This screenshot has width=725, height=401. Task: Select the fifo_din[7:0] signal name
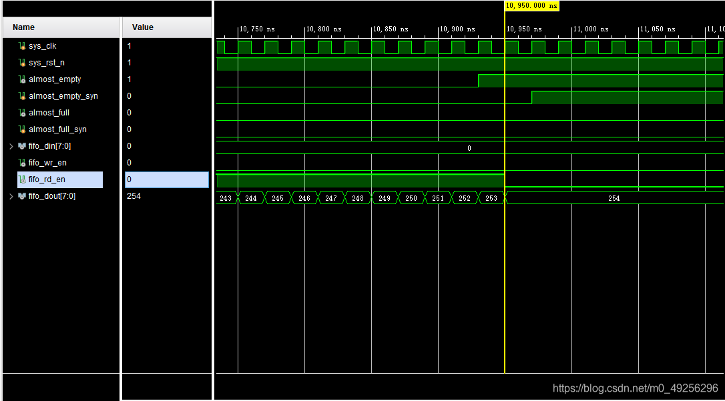(49, 146)
